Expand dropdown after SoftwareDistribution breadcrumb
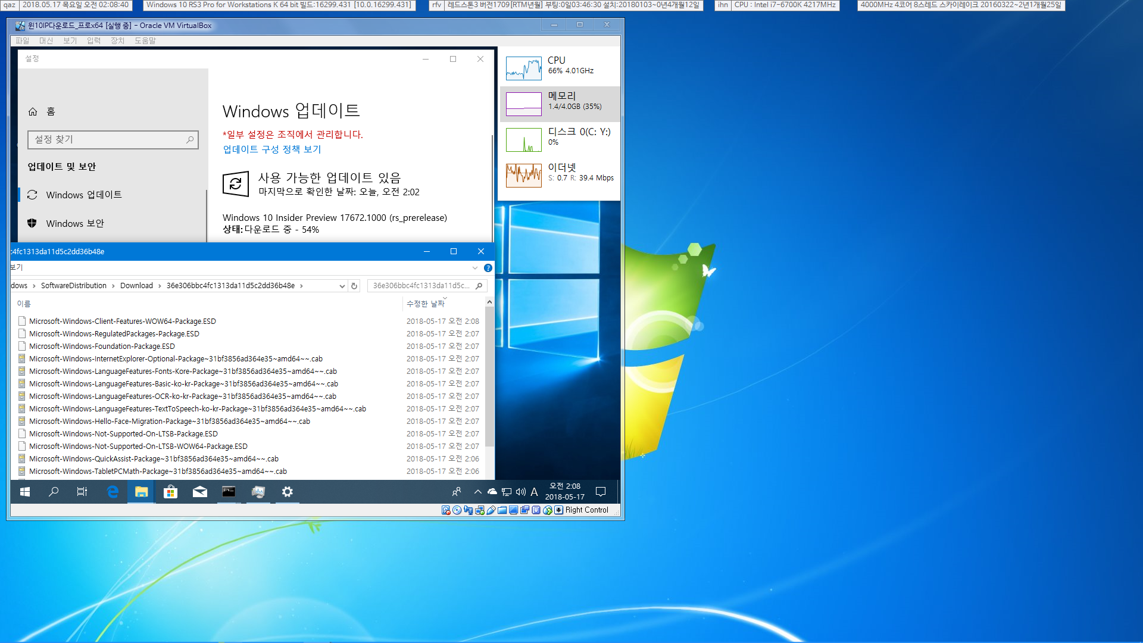The height and width of the screenshot is (643, 1143). [113, 286]
